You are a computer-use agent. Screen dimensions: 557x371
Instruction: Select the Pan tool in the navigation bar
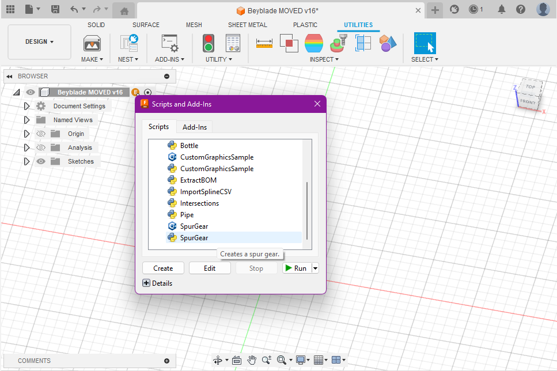click(x=252, y=360)
